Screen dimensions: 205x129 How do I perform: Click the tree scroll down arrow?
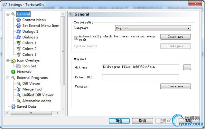coord(63,108)
